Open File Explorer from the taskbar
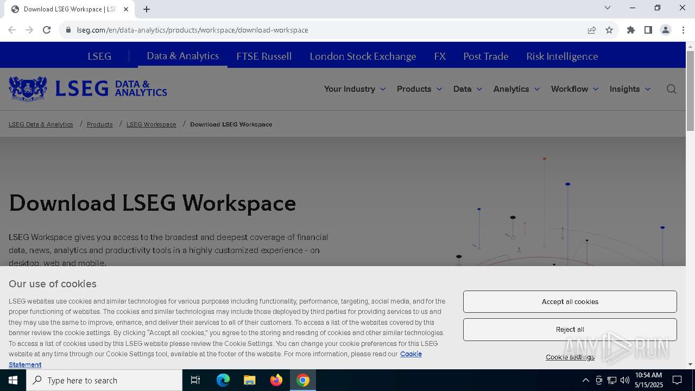This screenshot has width=695, height=391. pyautogui.click(x=249, y=380)
